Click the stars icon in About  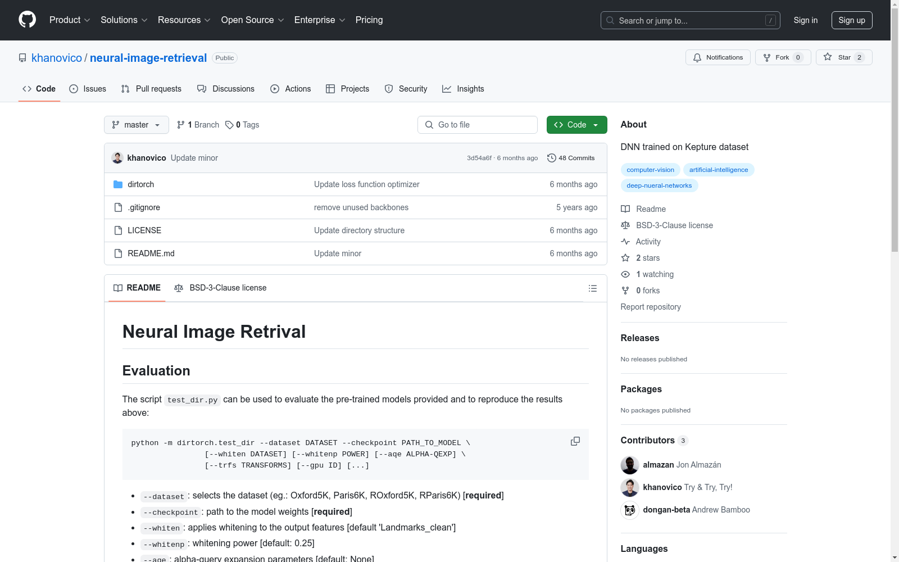click(x=625, y=258)
